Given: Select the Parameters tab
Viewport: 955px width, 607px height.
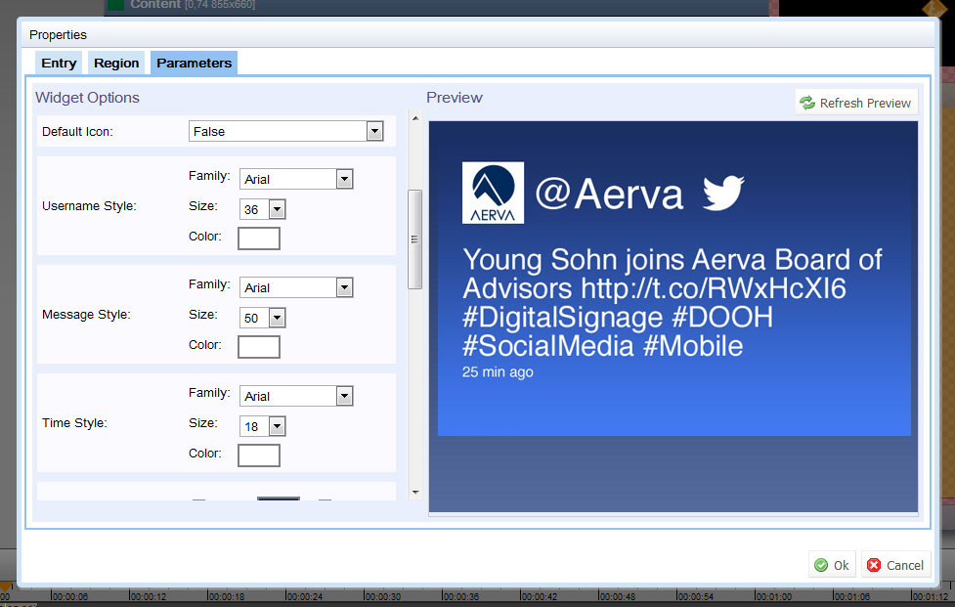Looking at the screenshot, I should coord(195,64).
